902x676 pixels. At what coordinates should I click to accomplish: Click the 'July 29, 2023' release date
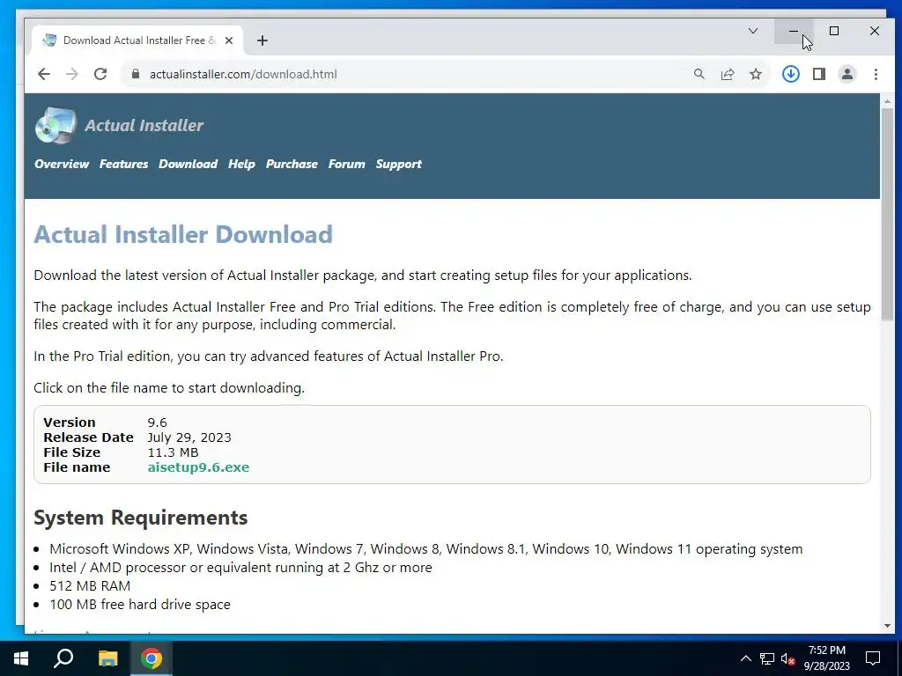189,437
